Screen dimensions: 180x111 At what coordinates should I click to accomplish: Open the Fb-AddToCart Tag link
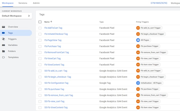pyautogui.click(x=53, y=28)
